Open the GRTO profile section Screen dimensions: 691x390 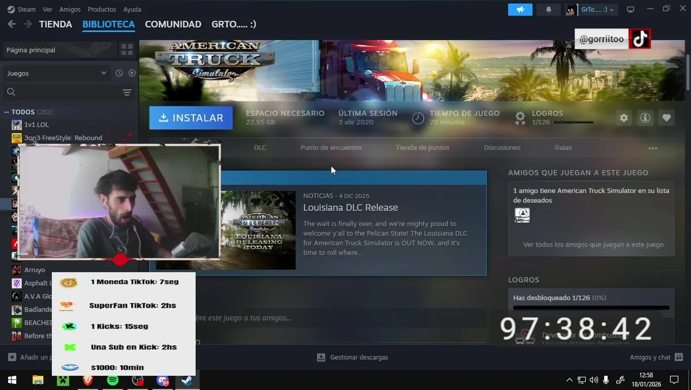coord(234,24)
